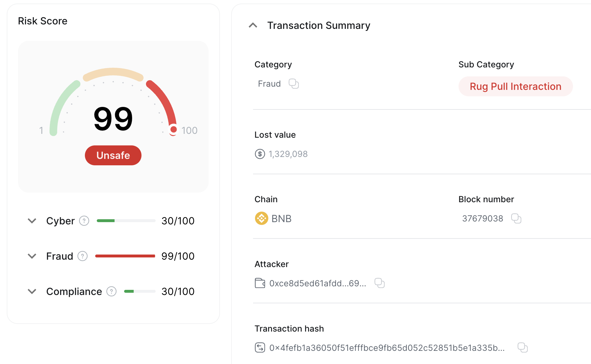Expand the Compliance risk details
591x364 pixels.
click(x=32, y=291)
